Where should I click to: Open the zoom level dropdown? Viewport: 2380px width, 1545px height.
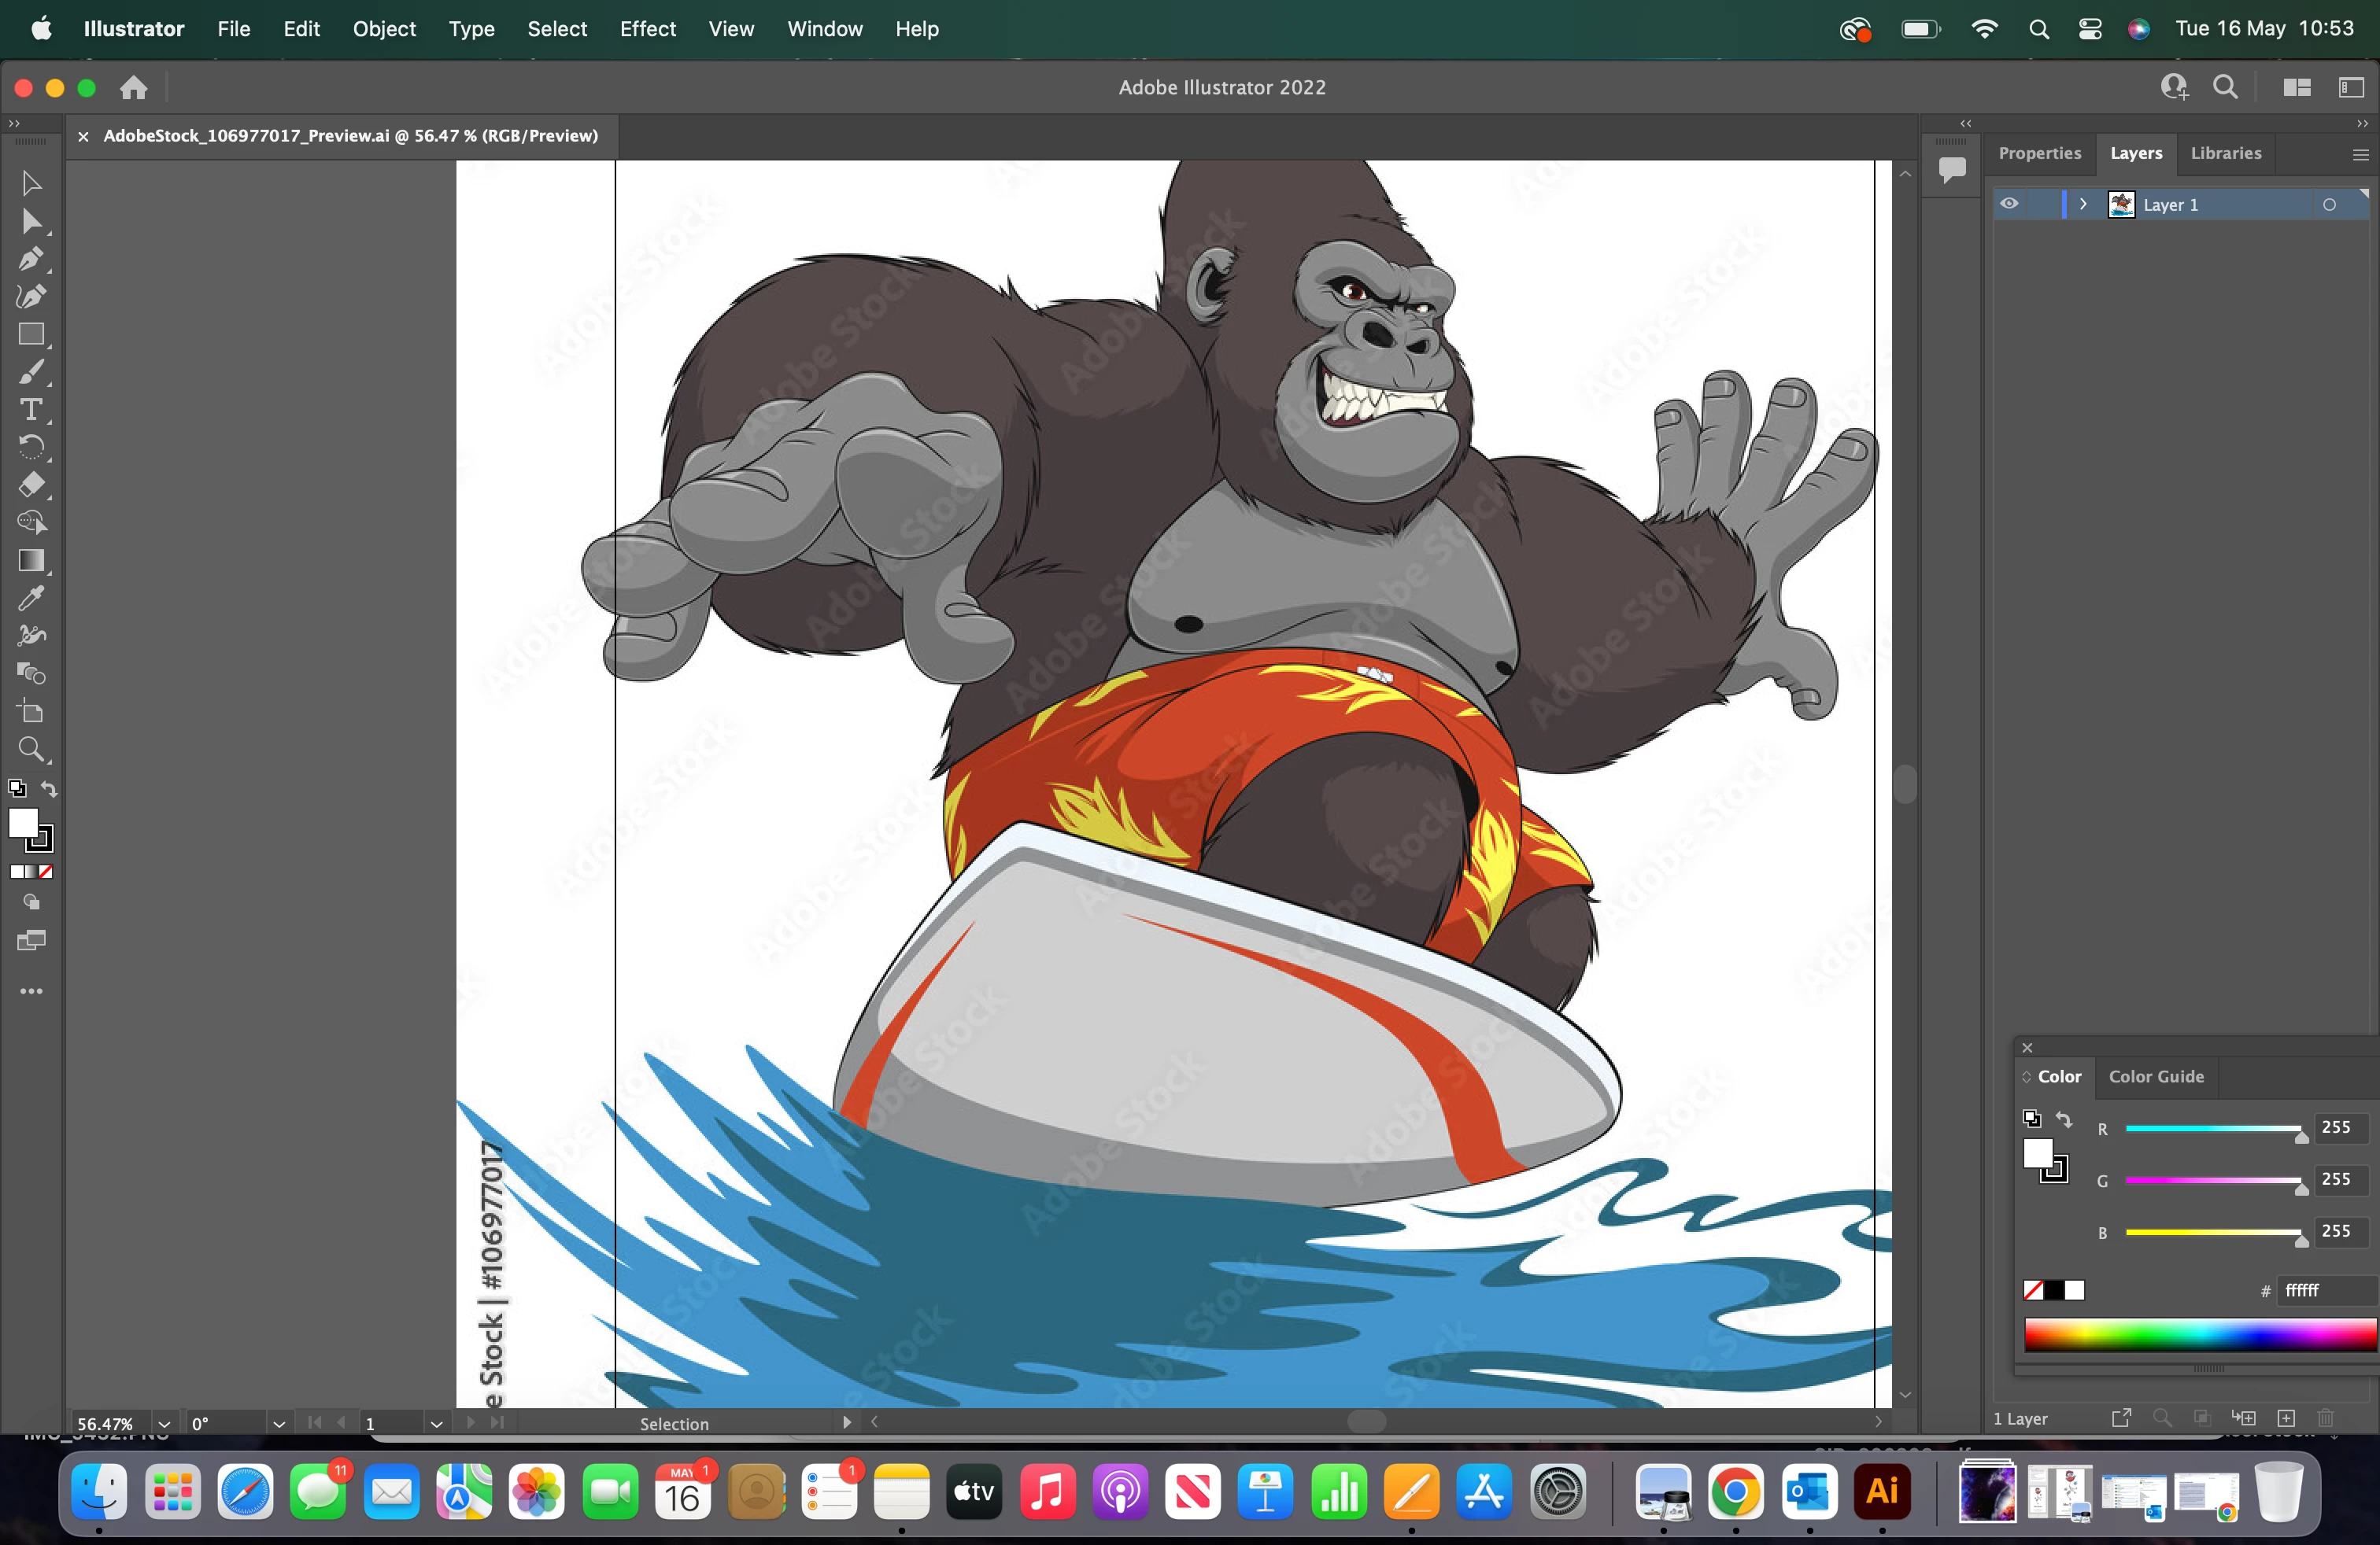164,1423
